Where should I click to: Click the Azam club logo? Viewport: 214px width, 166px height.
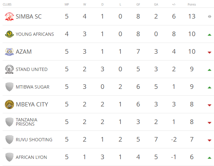[9, 52]
